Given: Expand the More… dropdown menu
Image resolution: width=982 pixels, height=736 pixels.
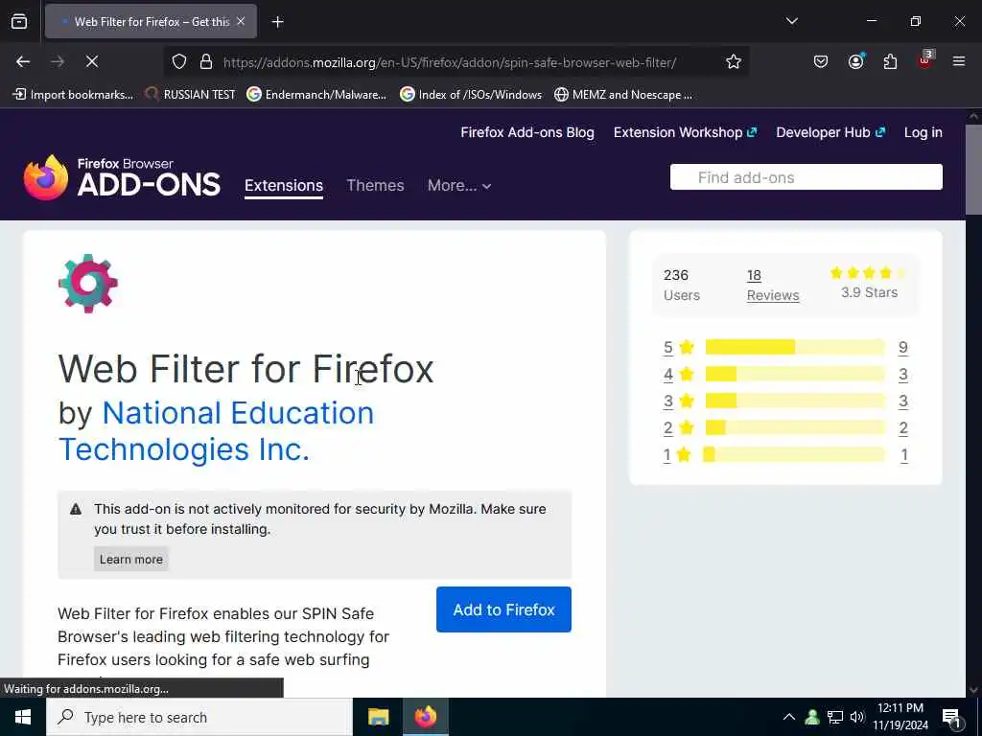Looking at the screenshot, I should point(459,185).
